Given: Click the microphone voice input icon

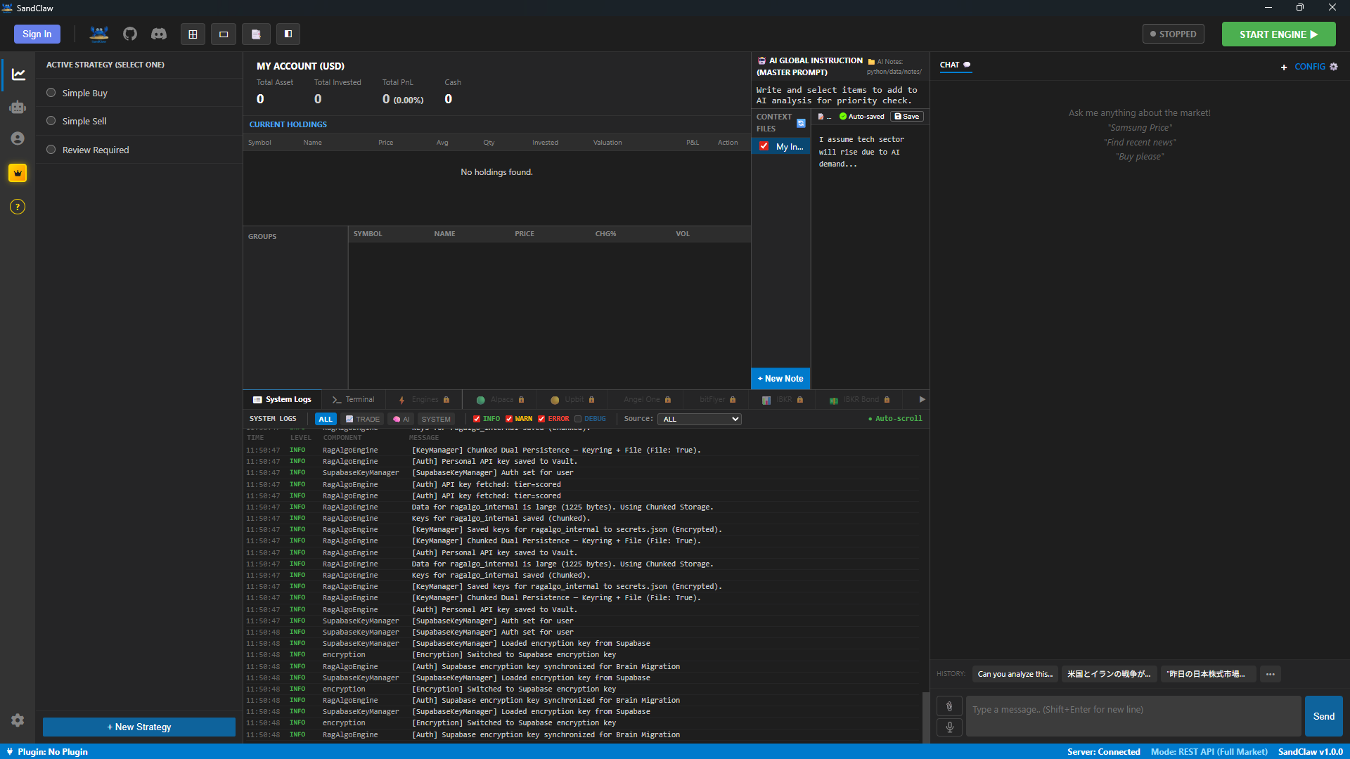Looking at the screenshot, I should coord(949,727).
